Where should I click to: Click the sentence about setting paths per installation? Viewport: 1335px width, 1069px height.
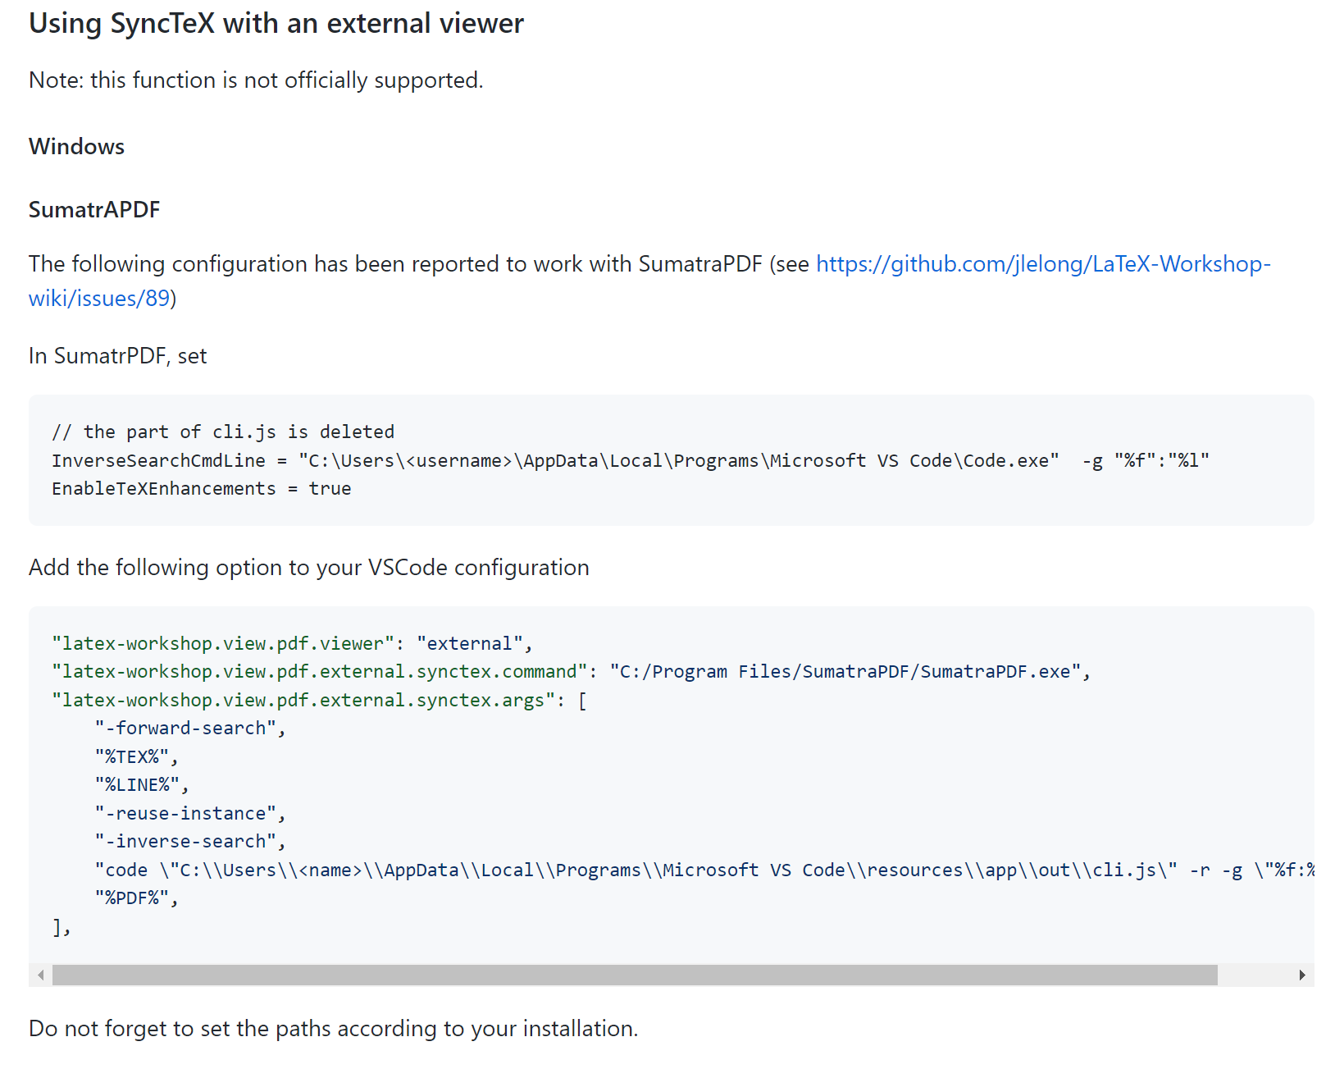coord(332,1028)
